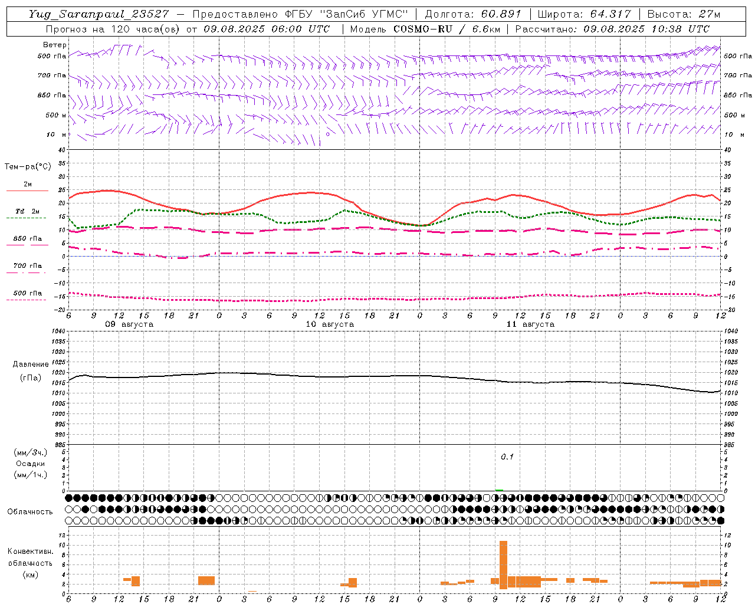Click the Тем-ра(°C) panel label

[28, 167]
